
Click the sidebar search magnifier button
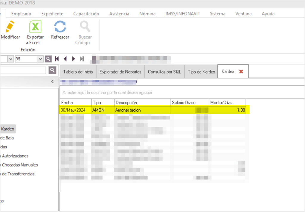pyautogui.click(x=52, y=70)
